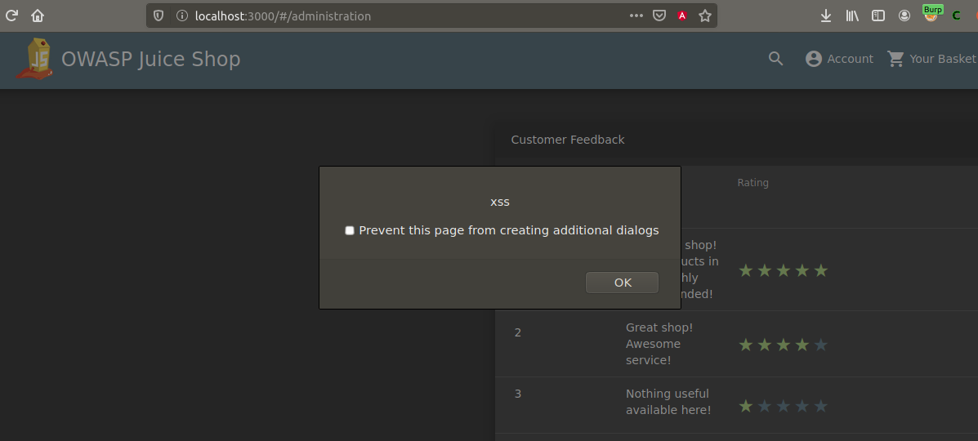Save page to Pocket

659,16
